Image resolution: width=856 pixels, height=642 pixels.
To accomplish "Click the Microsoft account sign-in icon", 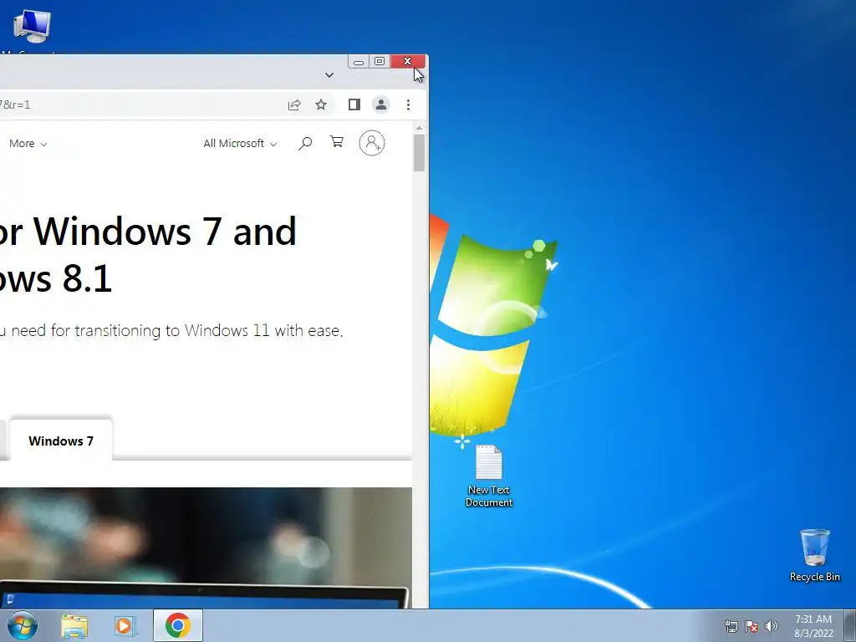I will (x=372, y=143).
